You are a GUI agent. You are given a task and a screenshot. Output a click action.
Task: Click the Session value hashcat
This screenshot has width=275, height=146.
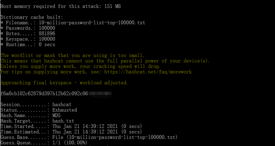62,105
